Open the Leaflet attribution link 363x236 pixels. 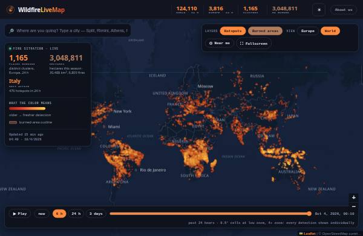(307, 234)
